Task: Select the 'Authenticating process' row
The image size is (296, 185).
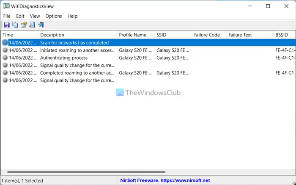Action: coord(148,58)
